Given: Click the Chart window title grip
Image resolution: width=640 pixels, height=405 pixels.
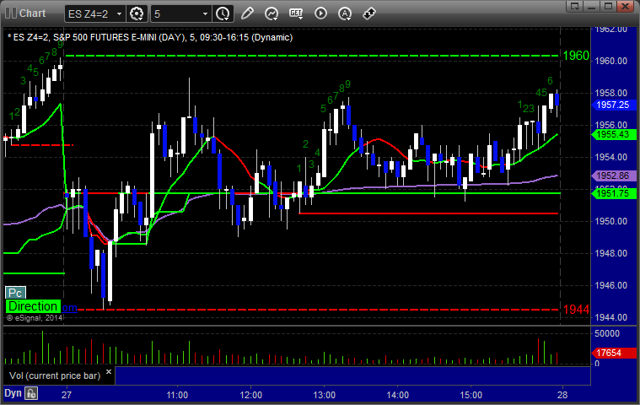Looking at the screenshot, I should (10, 13).
